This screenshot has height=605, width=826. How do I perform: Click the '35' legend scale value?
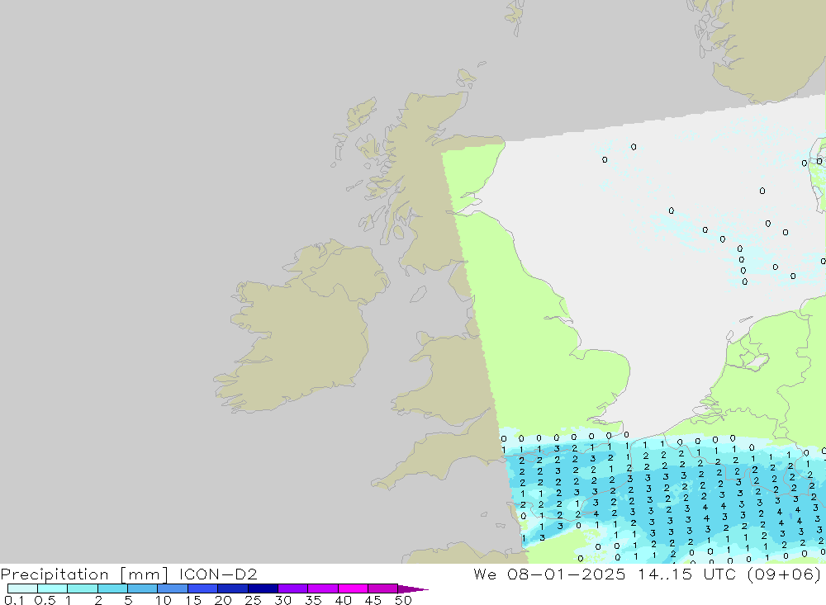point(313,600)
